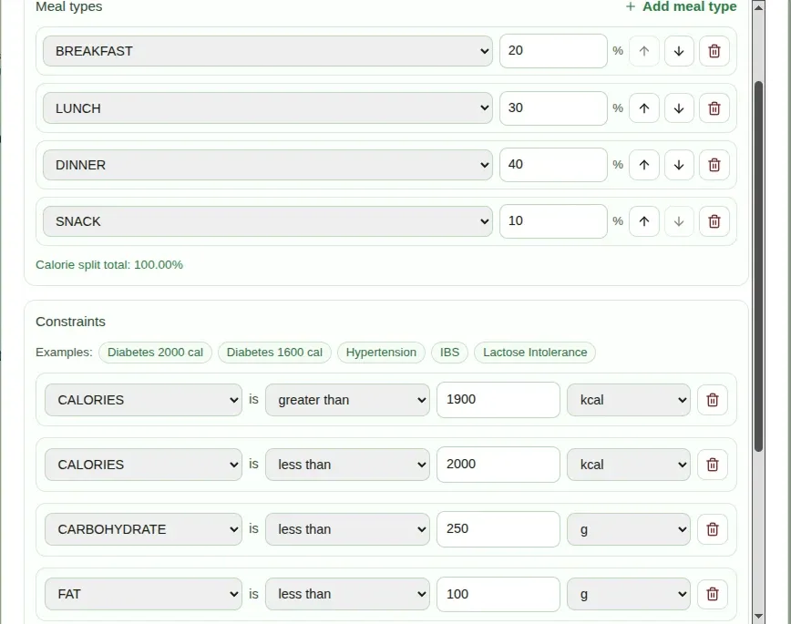Open unit dropdown for the 1900 kcal constraint
This screenshot has width=791, height=624.
629,400
